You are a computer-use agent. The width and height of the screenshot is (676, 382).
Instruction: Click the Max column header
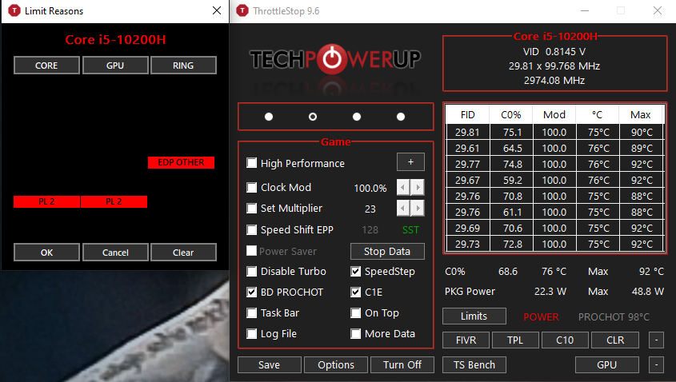[641, 114]
